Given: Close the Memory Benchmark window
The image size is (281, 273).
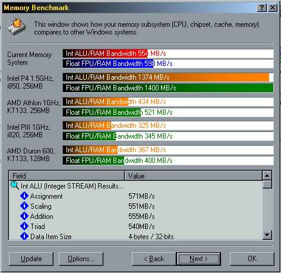Looking at the screenshot, I should (x=273, y=8).
